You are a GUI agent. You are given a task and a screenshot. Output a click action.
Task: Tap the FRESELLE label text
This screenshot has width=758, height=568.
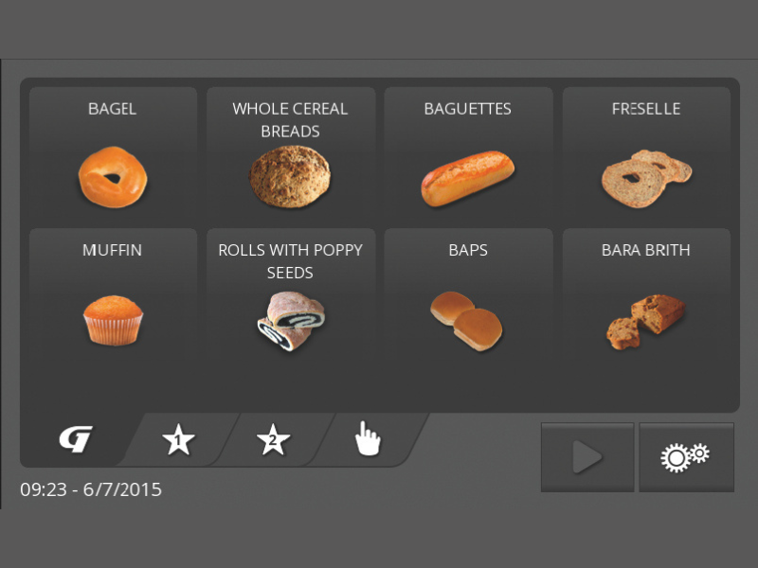(x=646, y=109)
